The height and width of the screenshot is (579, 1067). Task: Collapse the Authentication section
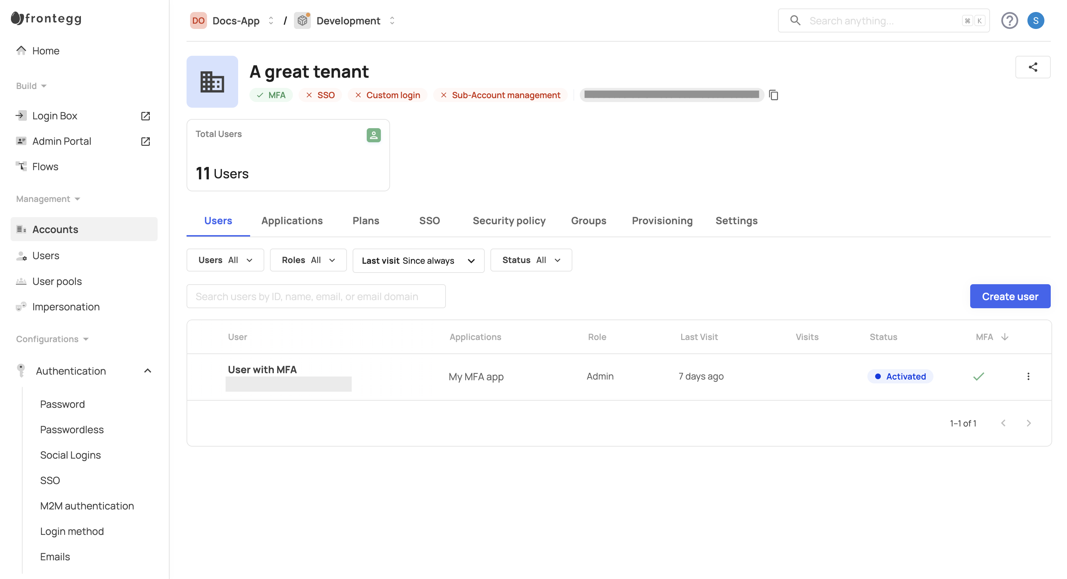tap(147, 371)
